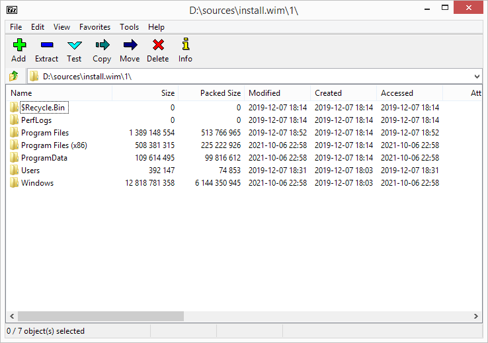Open the View menu
Screen dimensions: 488x343
click(61, 27)
